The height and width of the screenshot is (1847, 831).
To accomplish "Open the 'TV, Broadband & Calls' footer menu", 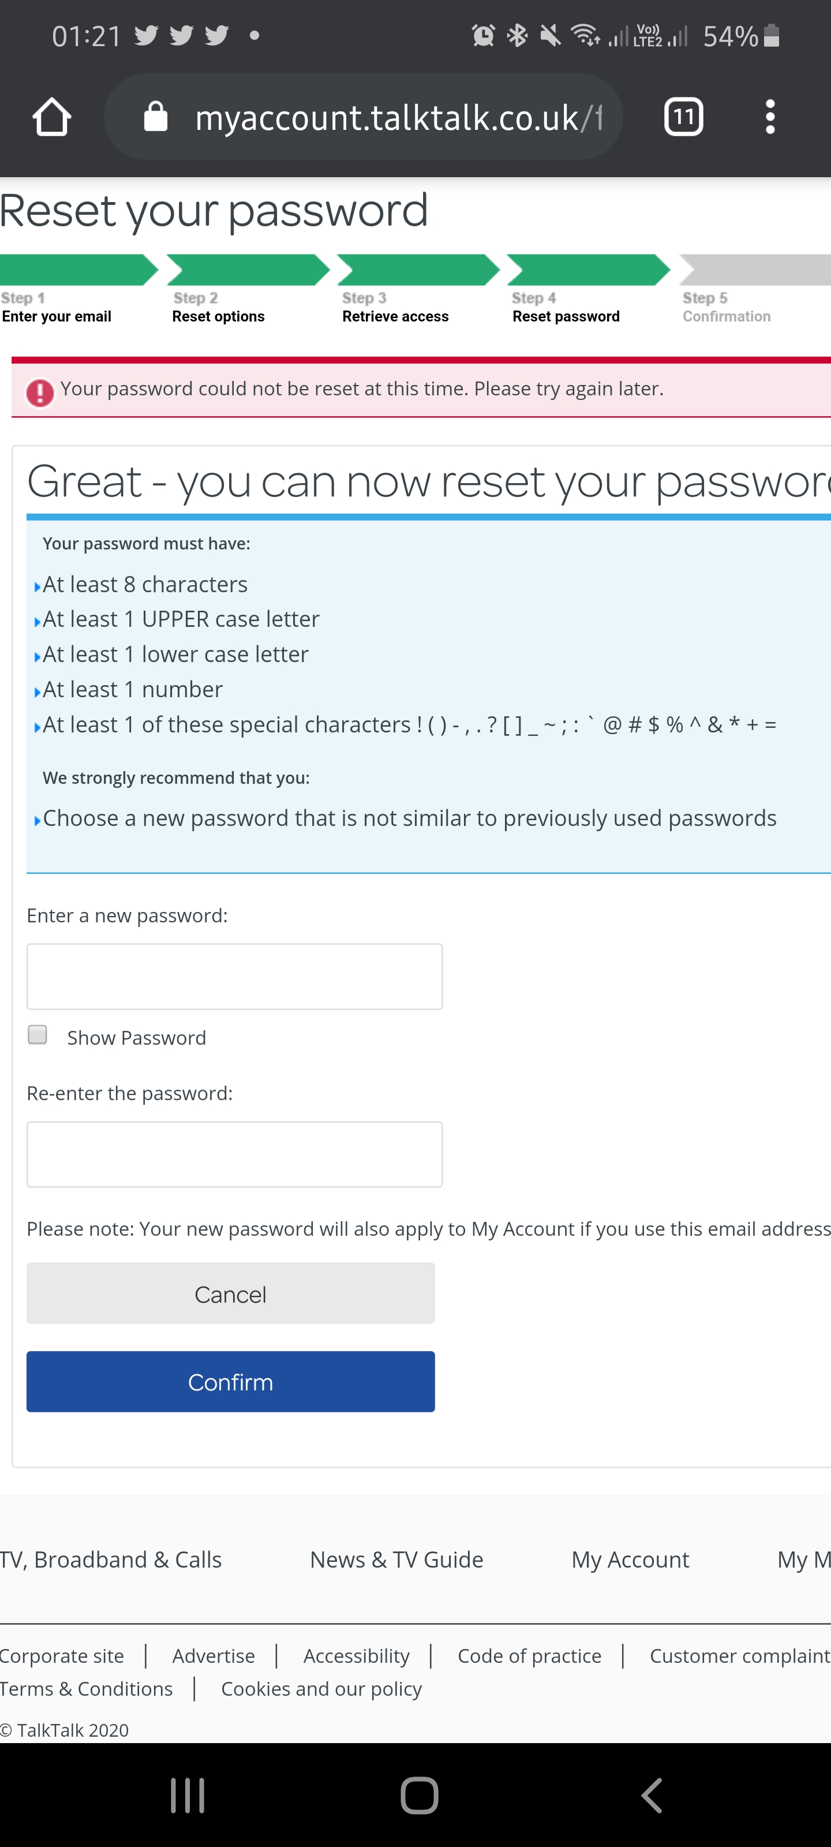I will (111, 1560).
